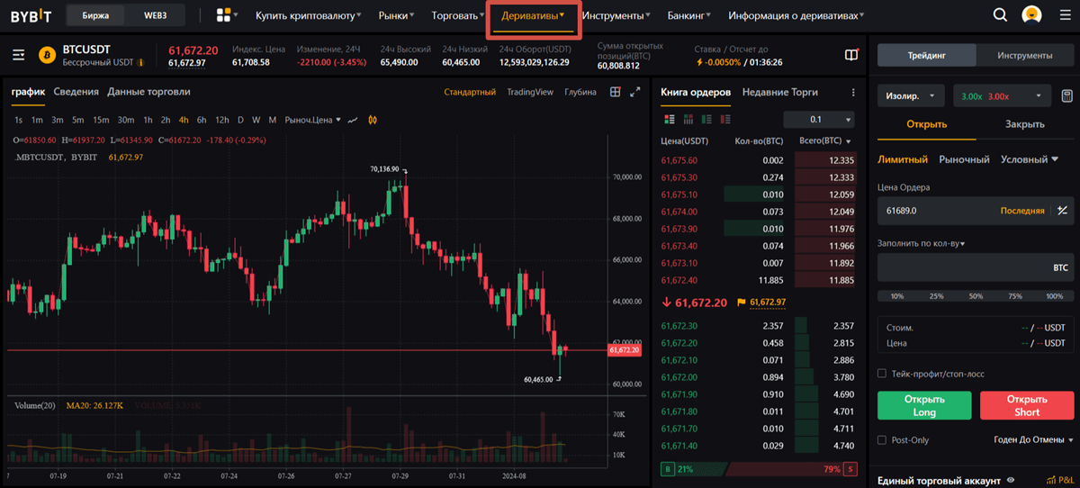Open the search magnifier icon
Screen dimensions: 1080x488
[x=1000, y=15]
